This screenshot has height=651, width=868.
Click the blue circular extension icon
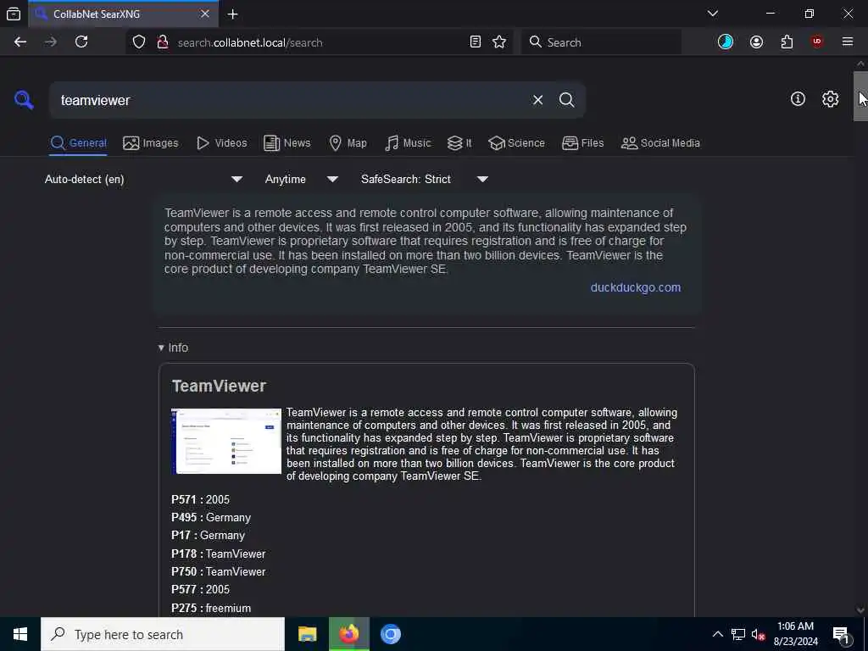726,42
